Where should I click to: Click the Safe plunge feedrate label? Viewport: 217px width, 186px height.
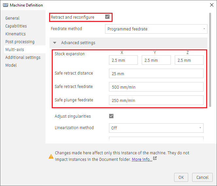[x=74, y=100]
